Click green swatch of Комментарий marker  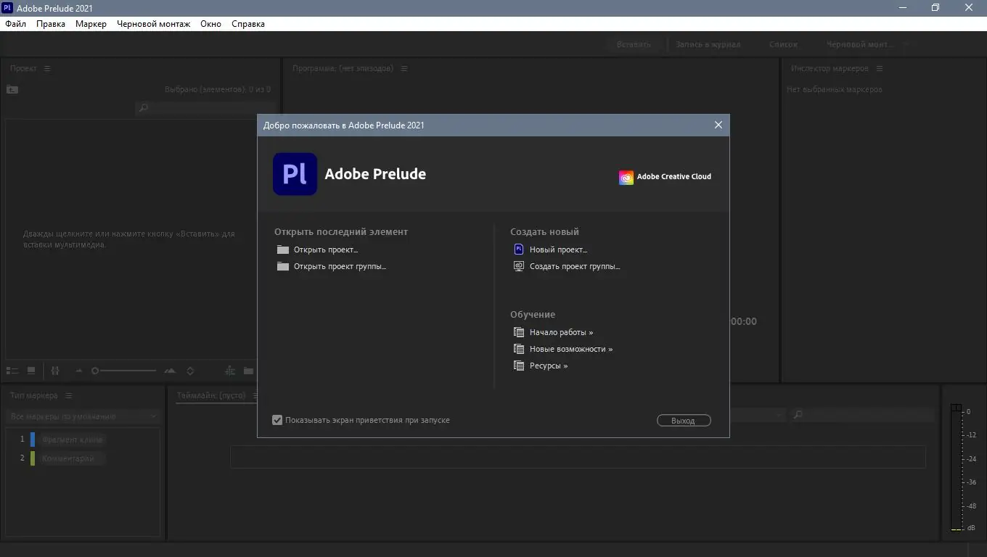point(33,458)
